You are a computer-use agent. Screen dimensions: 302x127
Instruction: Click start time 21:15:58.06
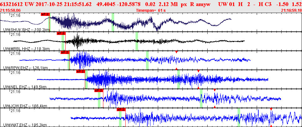point(11,10)
